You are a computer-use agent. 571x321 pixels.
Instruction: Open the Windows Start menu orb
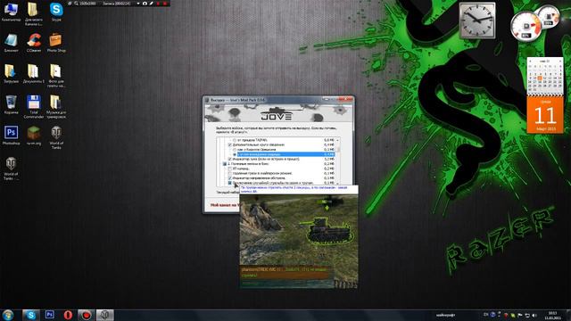click(8, 315)
